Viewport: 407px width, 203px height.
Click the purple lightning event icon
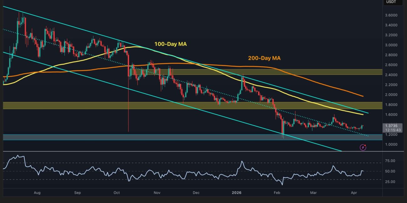(363, 147)
